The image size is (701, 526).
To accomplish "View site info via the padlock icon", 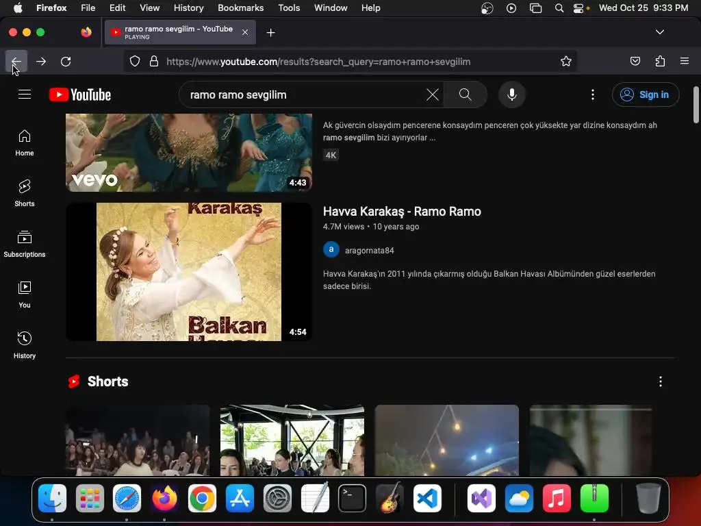I will coord(154,61).
